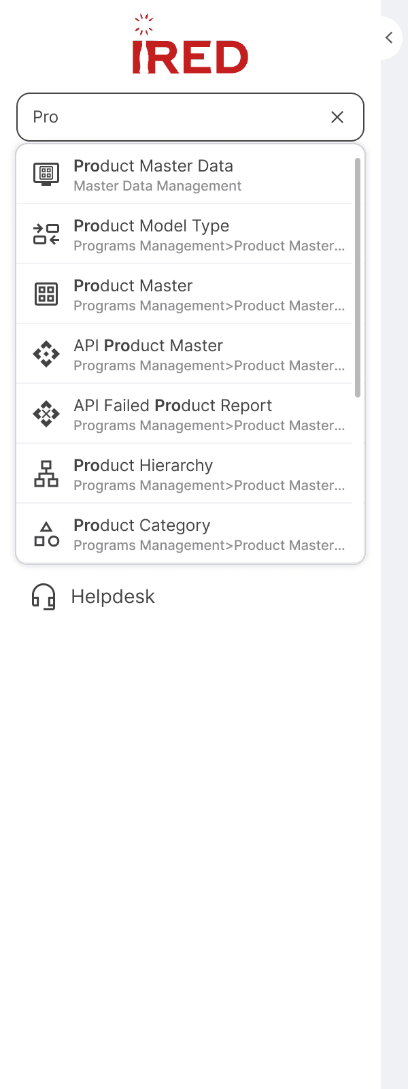408x1089 pixels.
Task: Select Product Master Data search result
Action: (153, 166)
